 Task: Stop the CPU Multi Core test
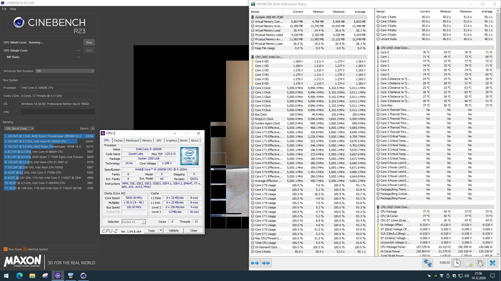click(89, 42)
